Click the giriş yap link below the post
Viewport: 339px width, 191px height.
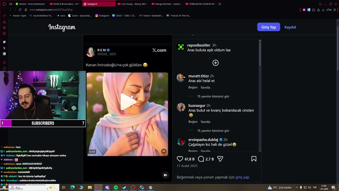242,177
